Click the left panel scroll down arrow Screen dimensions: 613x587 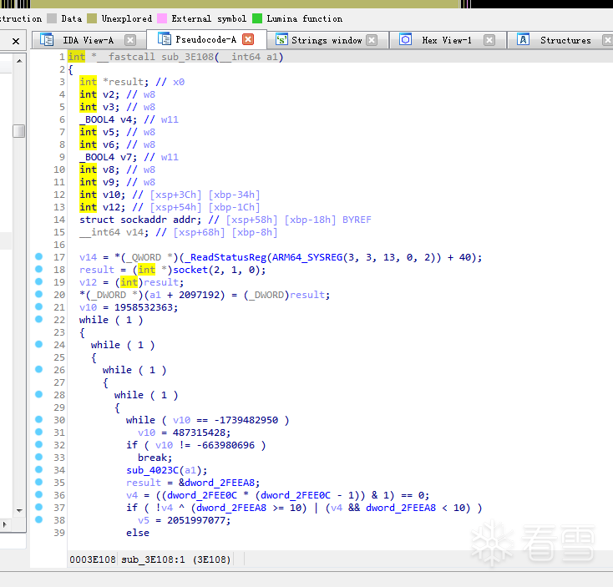19,510
